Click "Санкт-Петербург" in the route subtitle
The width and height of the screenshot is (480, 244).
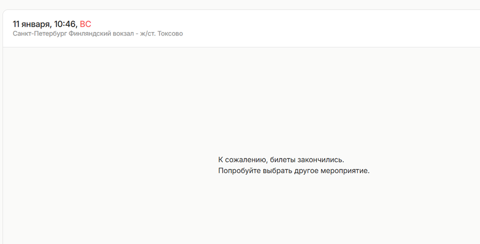pyautogui.click(x=40, y=34)
